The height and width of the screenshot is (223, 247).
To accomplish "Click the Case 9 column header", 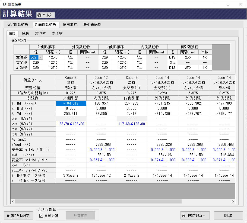I will coord(71,77).
